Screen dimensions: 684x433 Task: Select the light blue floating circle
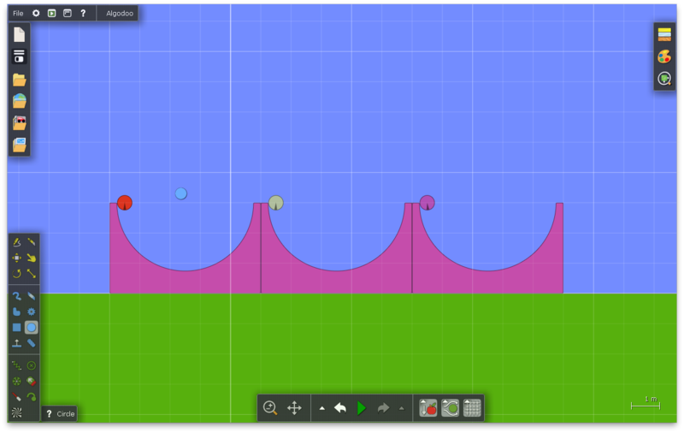coord(181,193)
